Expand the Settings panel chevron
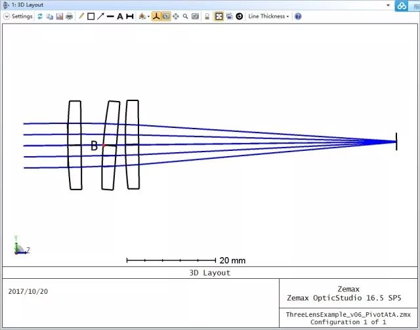The image size is (420, 330). click(x=7, y=16)
